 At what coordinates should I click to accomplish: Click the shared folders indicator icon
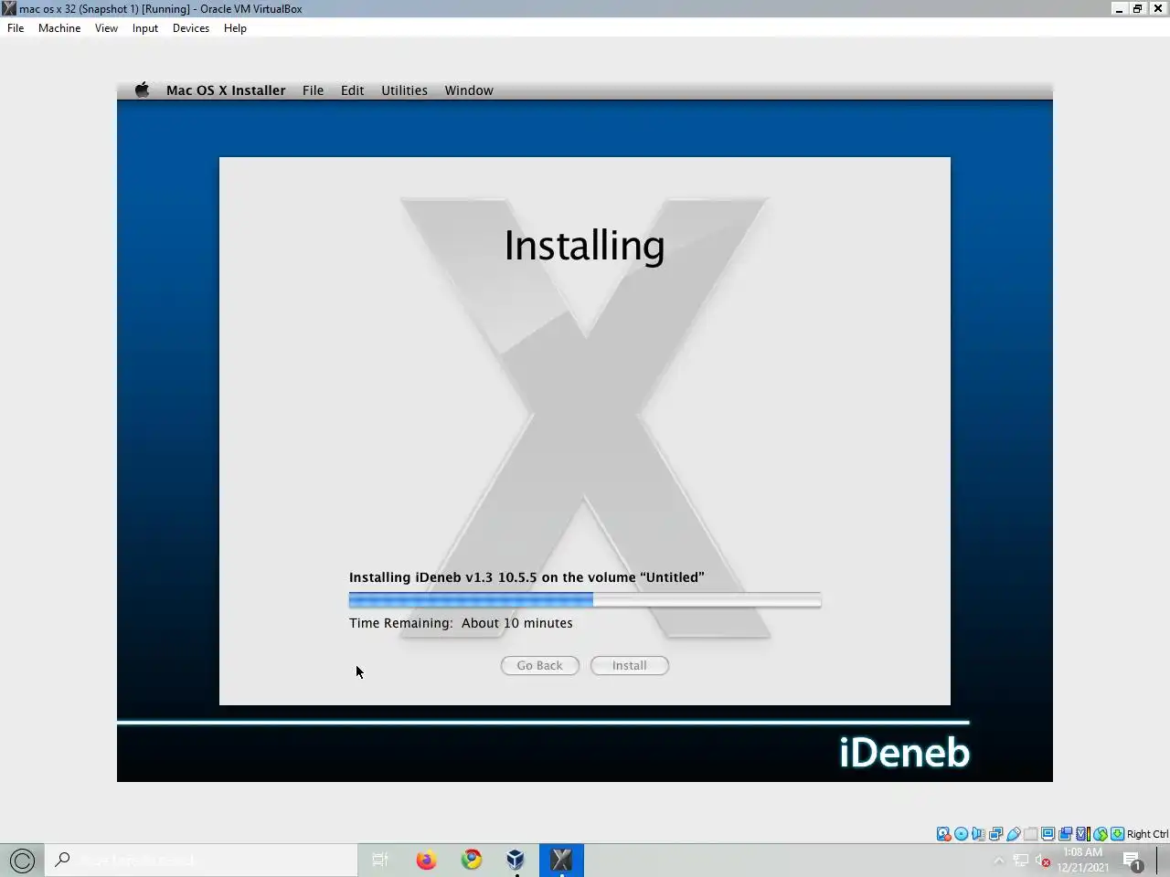tap(1030, 834)
